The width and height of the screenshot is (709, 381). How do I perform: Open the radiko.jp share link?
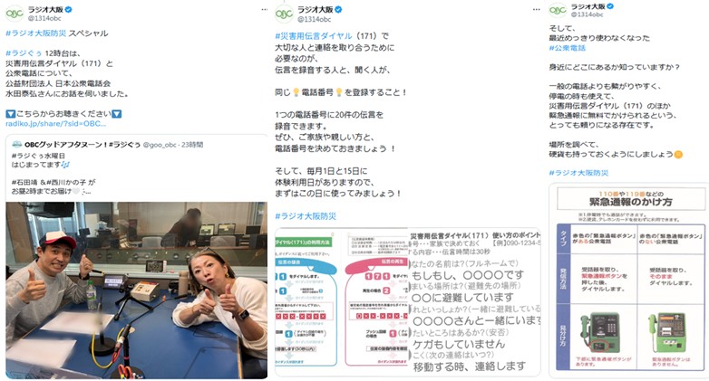tap(55, 123)
